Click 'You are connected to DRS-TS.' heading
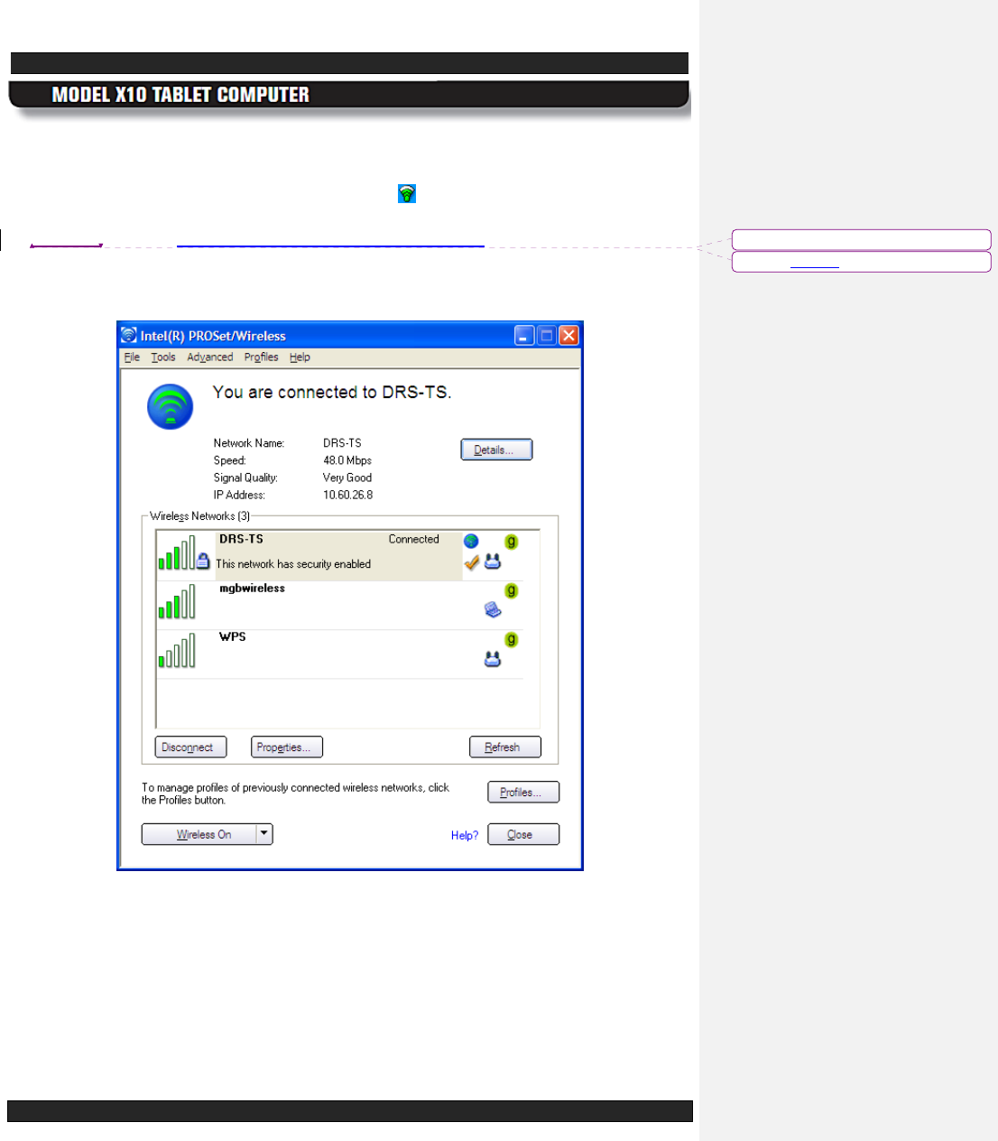The height and width of the screenshot is (1141, 998). 332,392
